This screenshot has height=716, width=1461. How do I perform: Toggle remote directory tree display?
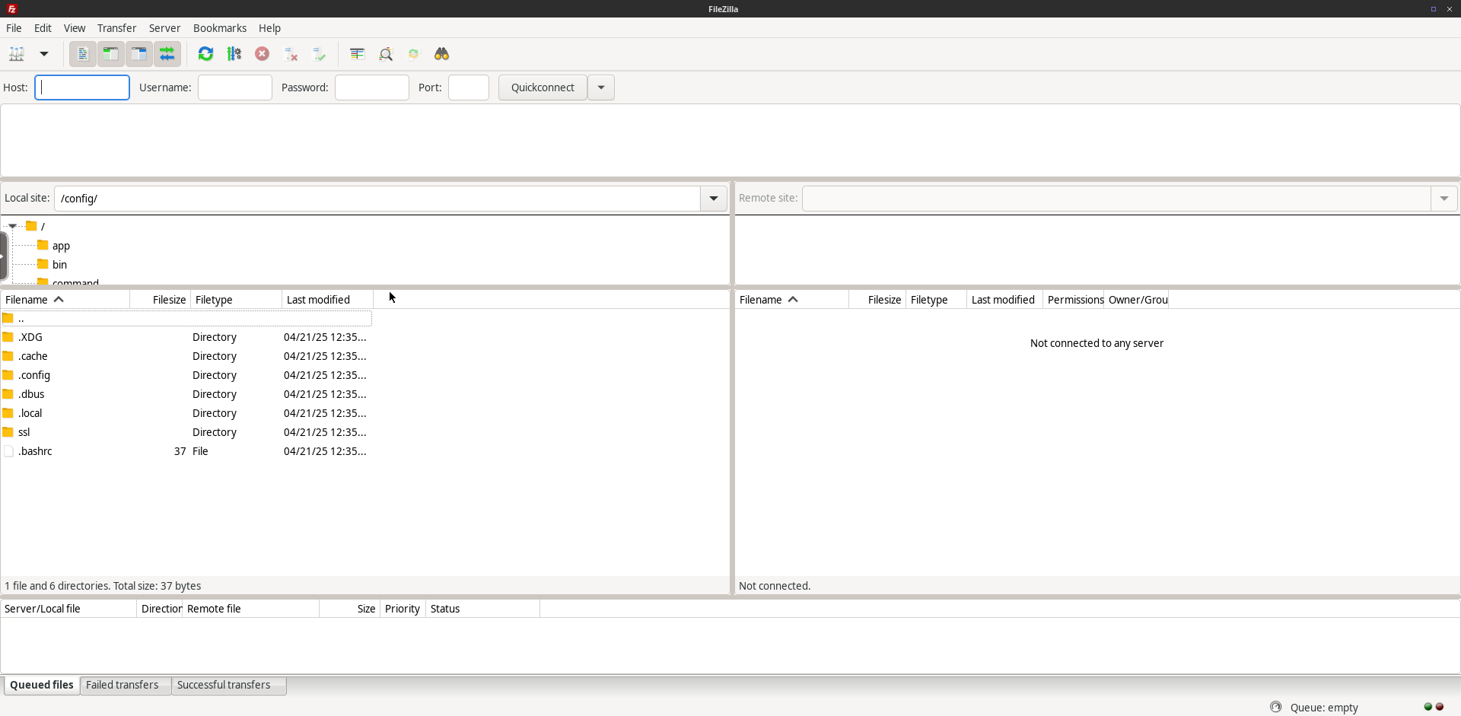(139, 54)
